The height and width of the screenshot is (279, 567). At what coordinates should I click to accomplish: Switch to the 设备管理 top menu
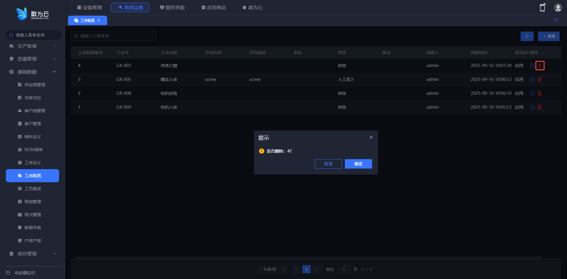(89, 7)
